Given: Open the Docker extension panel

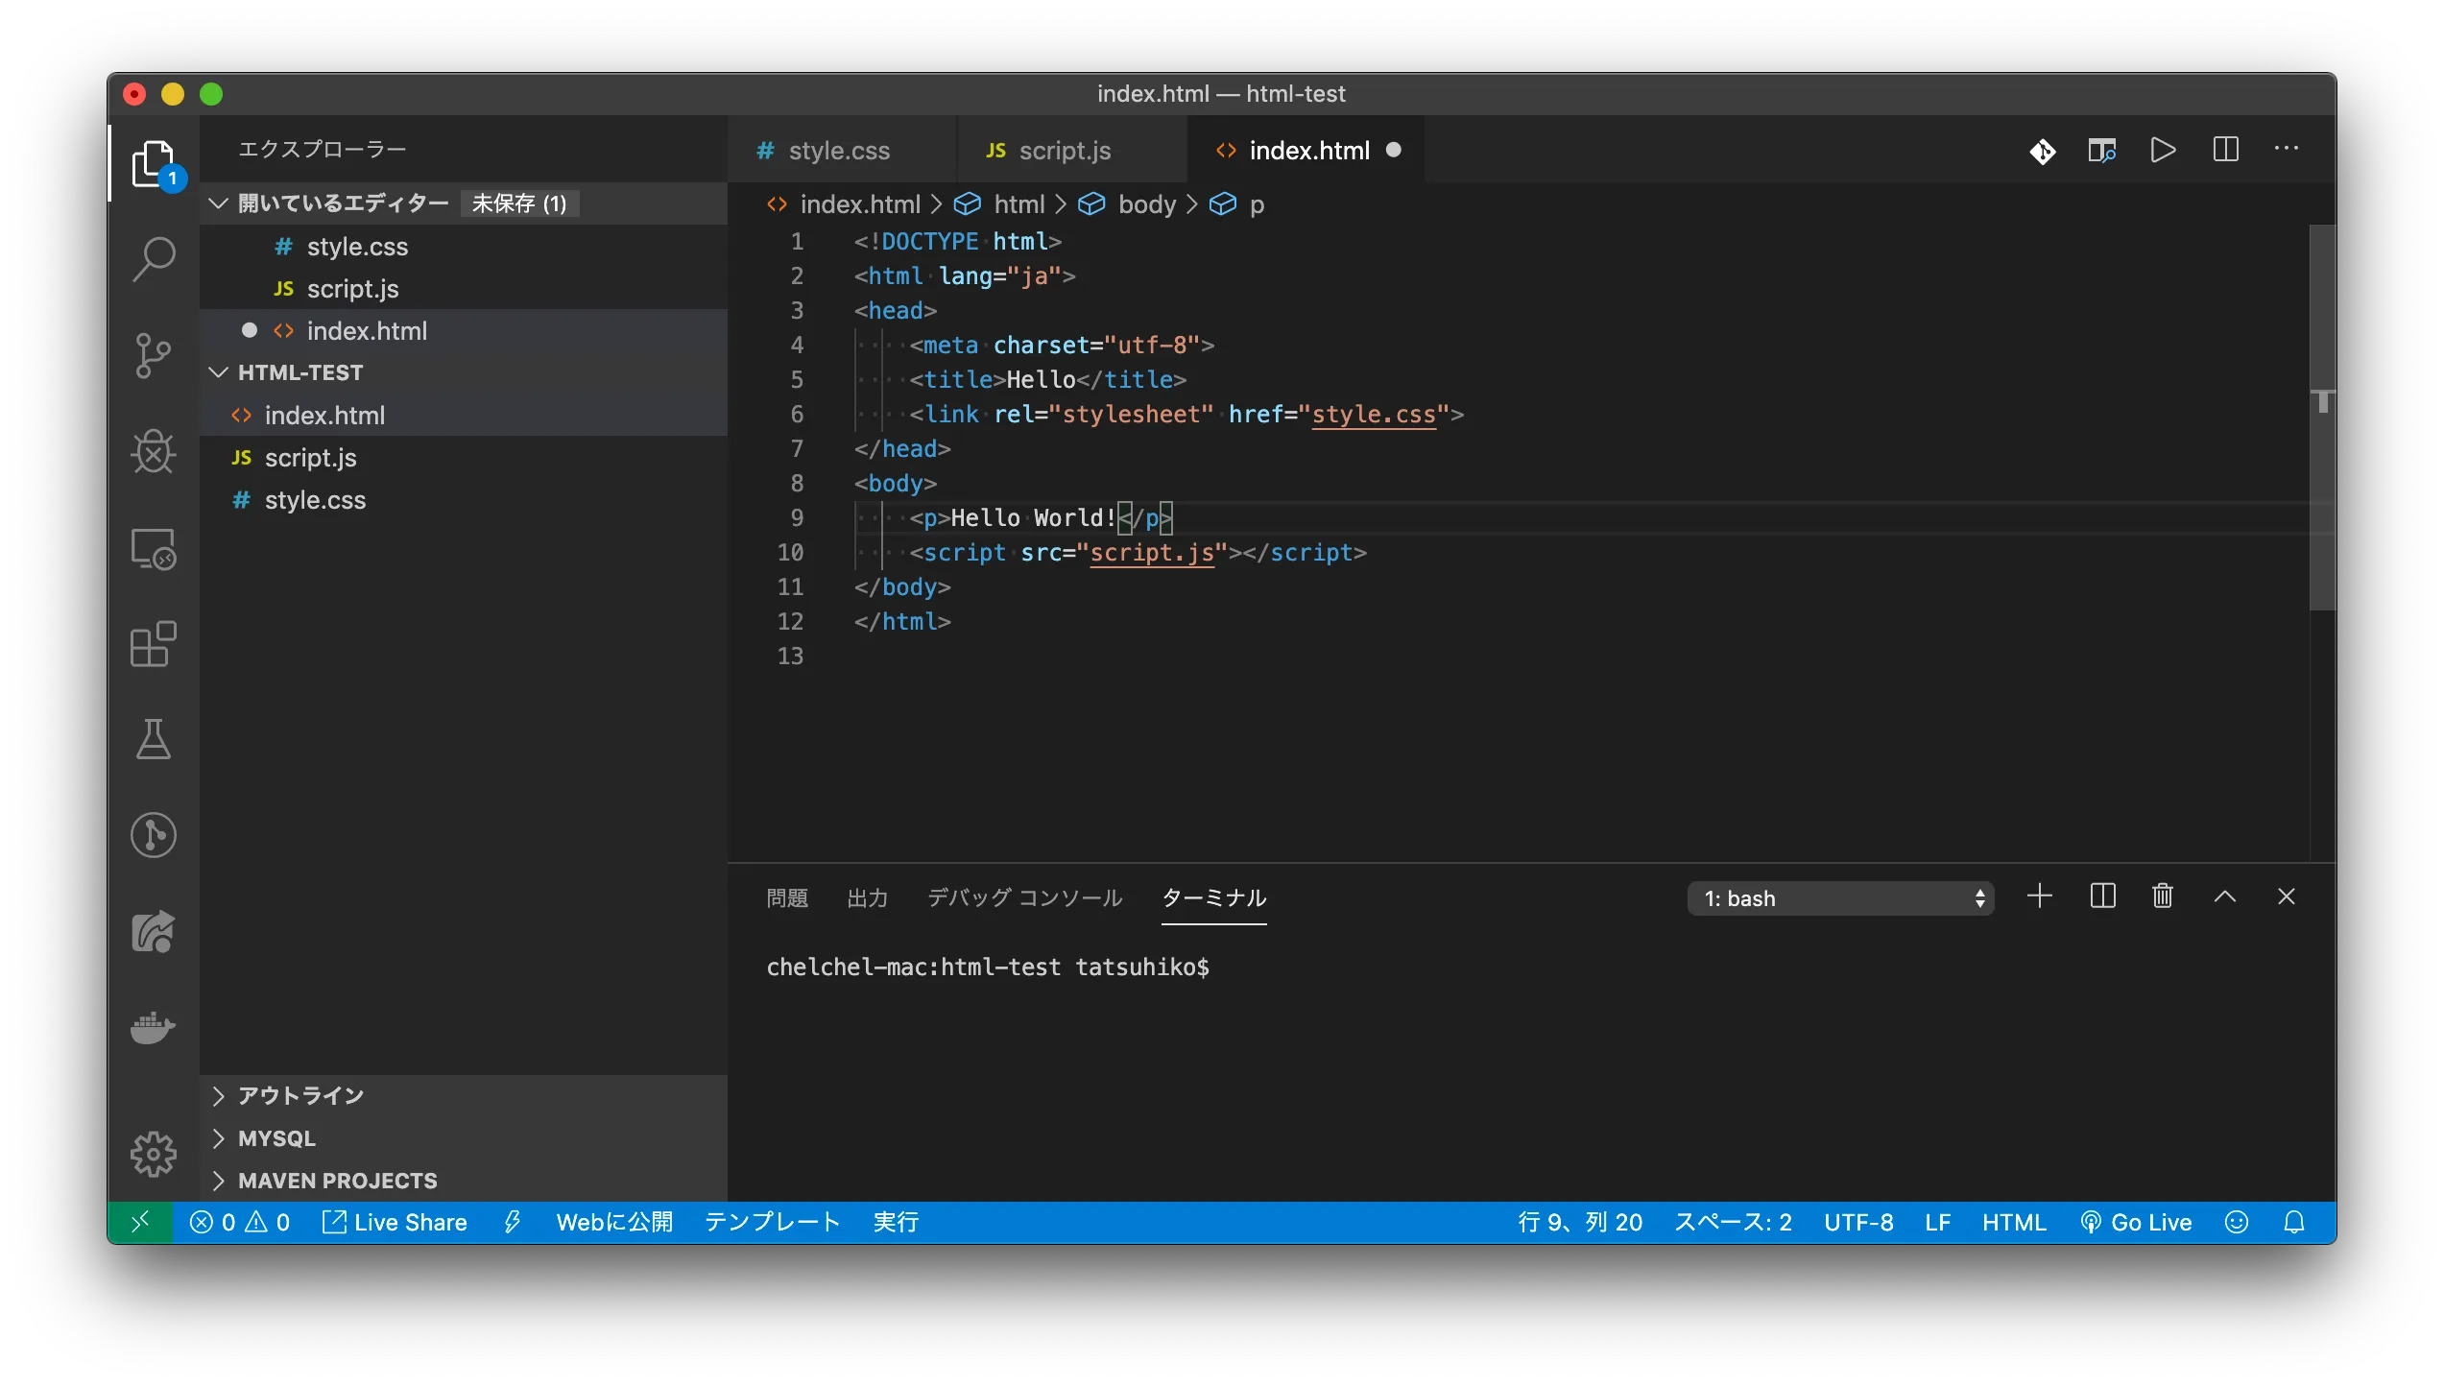Looking at the screenshot, I should tap(153, 1027).
